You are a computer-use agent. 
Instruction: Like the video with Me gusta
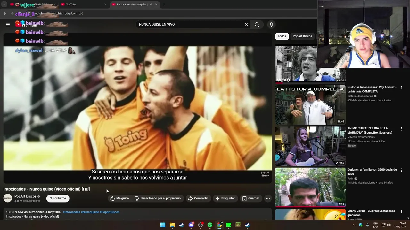pyautogui.click(x=119, y=198)
